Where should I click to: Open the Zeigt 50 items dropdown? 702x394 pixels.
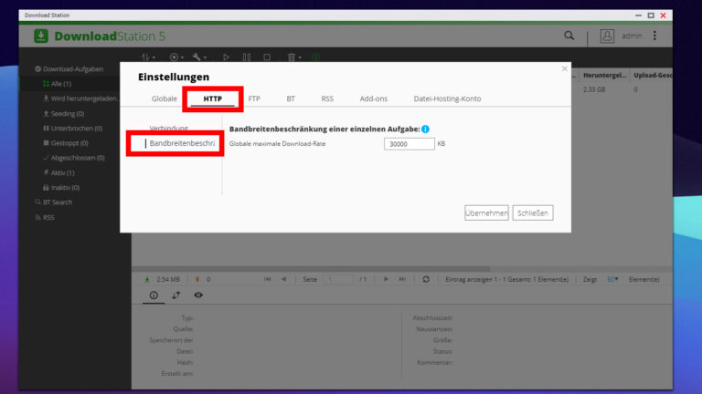(612, 280)
